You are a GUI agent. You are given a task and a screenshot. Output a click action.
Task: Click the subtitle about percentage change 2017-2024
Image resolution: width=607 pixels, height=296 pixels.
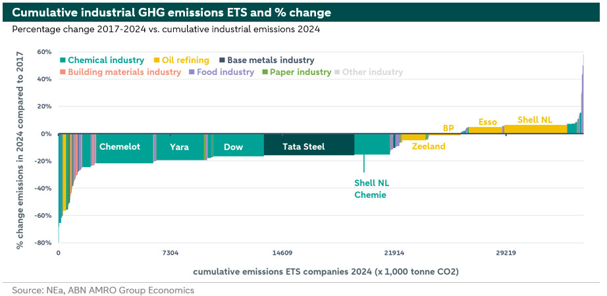coord(166,30)
